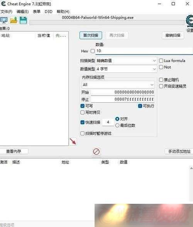Enable the 开启变速精灵 speedhack checkbox
The width and height of the screenshot is (193, 227).
point(161,86)
